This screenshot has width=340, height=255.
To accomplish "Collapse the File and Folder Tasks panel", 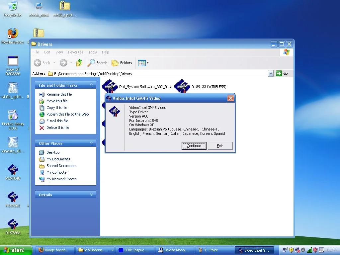I will pyautogui.click(x=92, y=85).
